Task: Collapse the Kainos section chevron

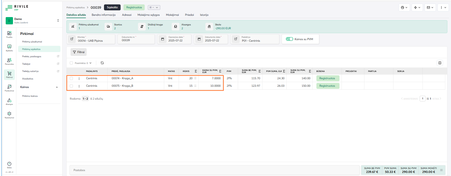Action: (57, 87)
